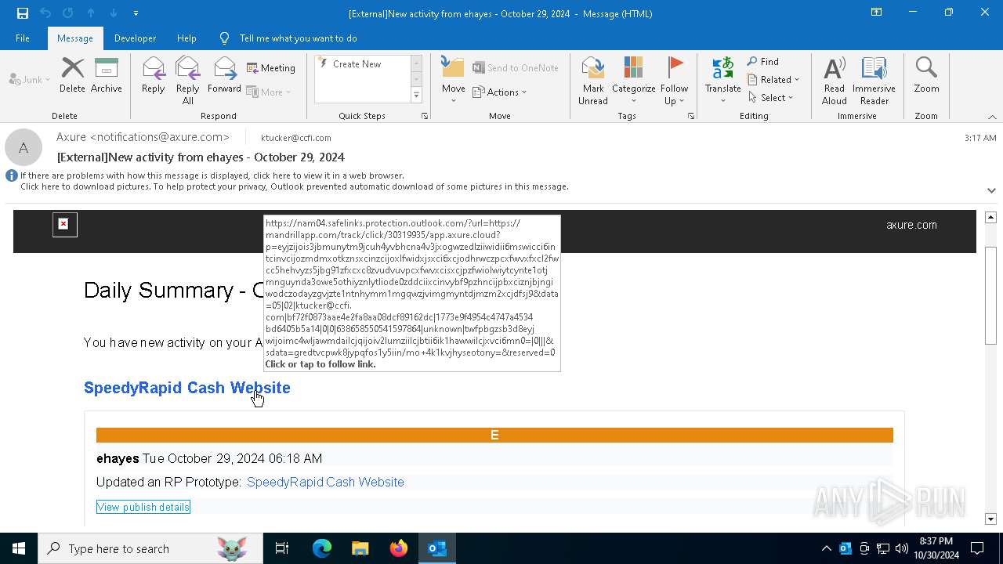The image size is (1003, 564).
Task: Click the Undo arrow in quick access toolbar
Action: (45, 13)
